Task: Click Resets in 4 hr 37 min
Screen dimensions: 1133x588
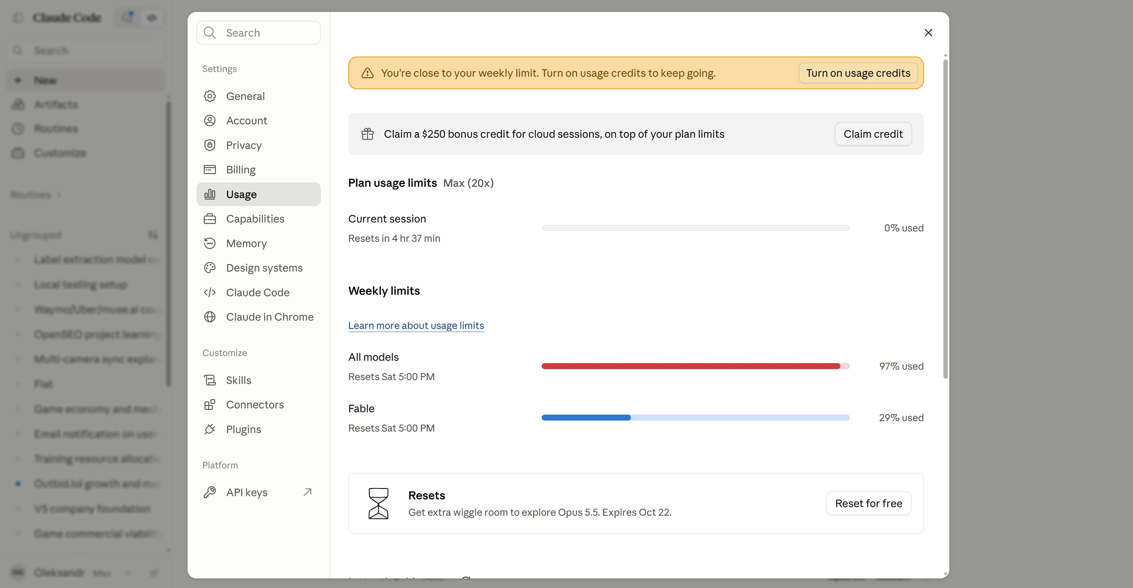Action: [394, 238]
